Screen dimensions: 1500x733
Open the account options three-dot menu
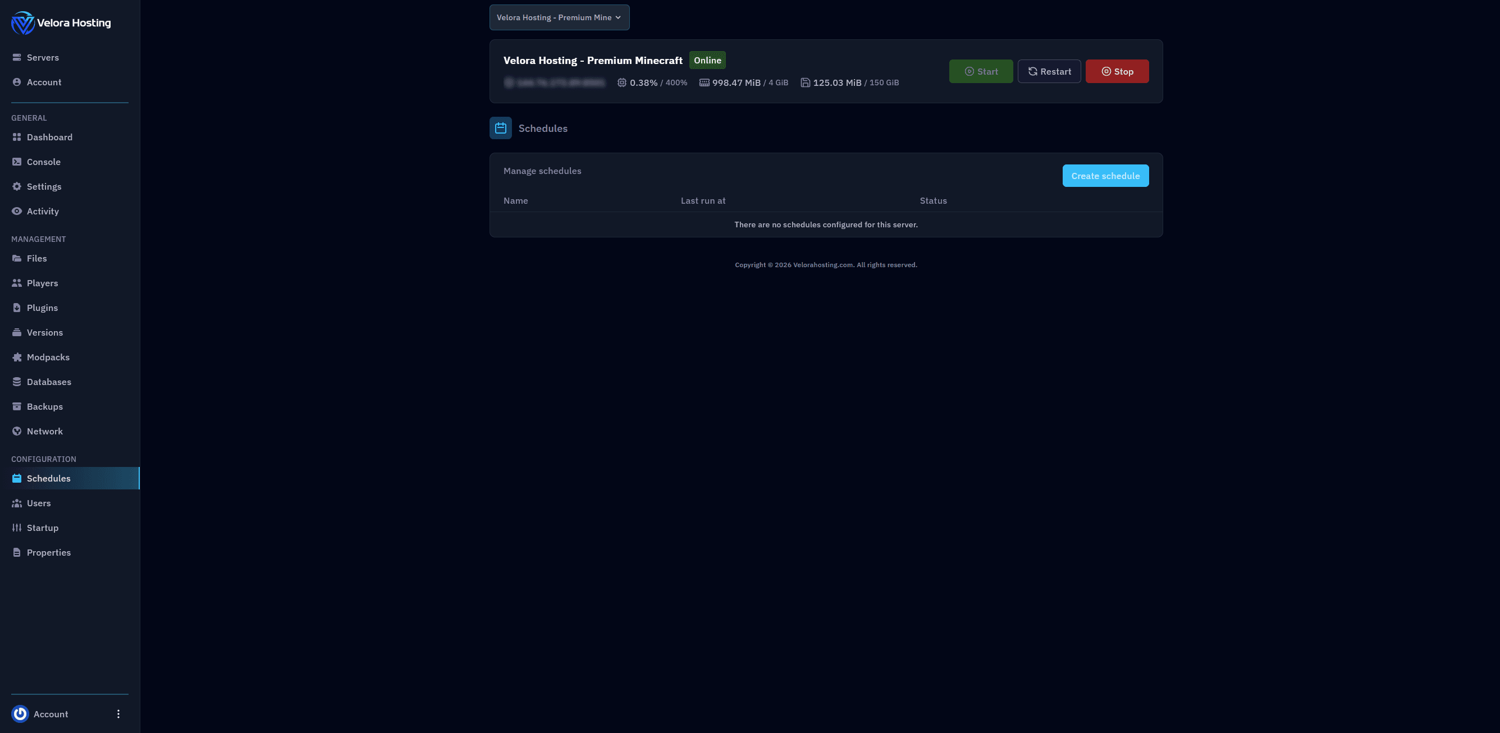[118, 713]
